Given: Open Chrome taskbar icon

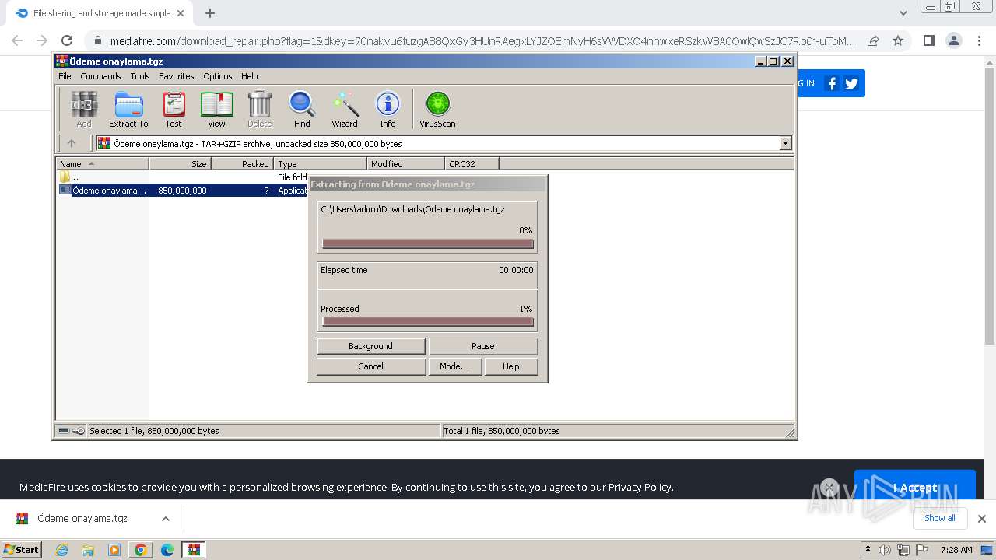Looking at the screenshot, I should point(140,550).
